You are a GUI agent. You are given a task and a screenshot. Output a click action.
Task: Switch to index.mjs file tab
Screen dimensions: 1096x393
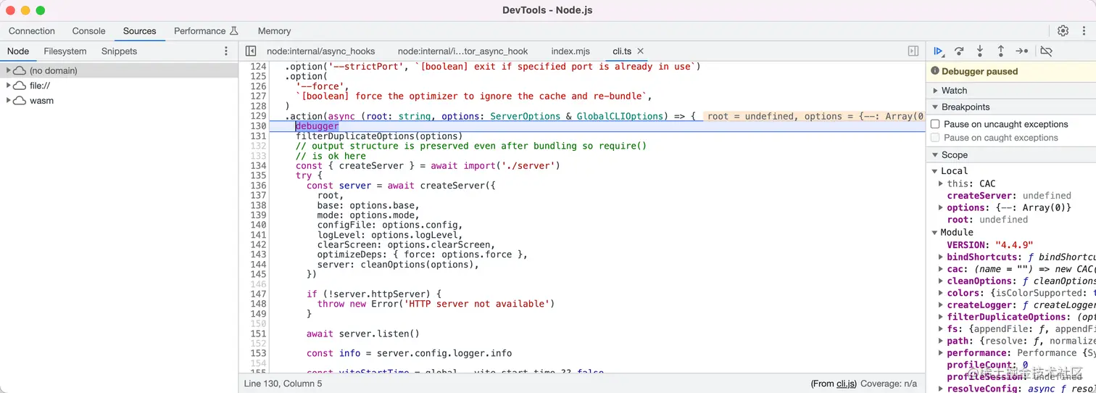571,51
